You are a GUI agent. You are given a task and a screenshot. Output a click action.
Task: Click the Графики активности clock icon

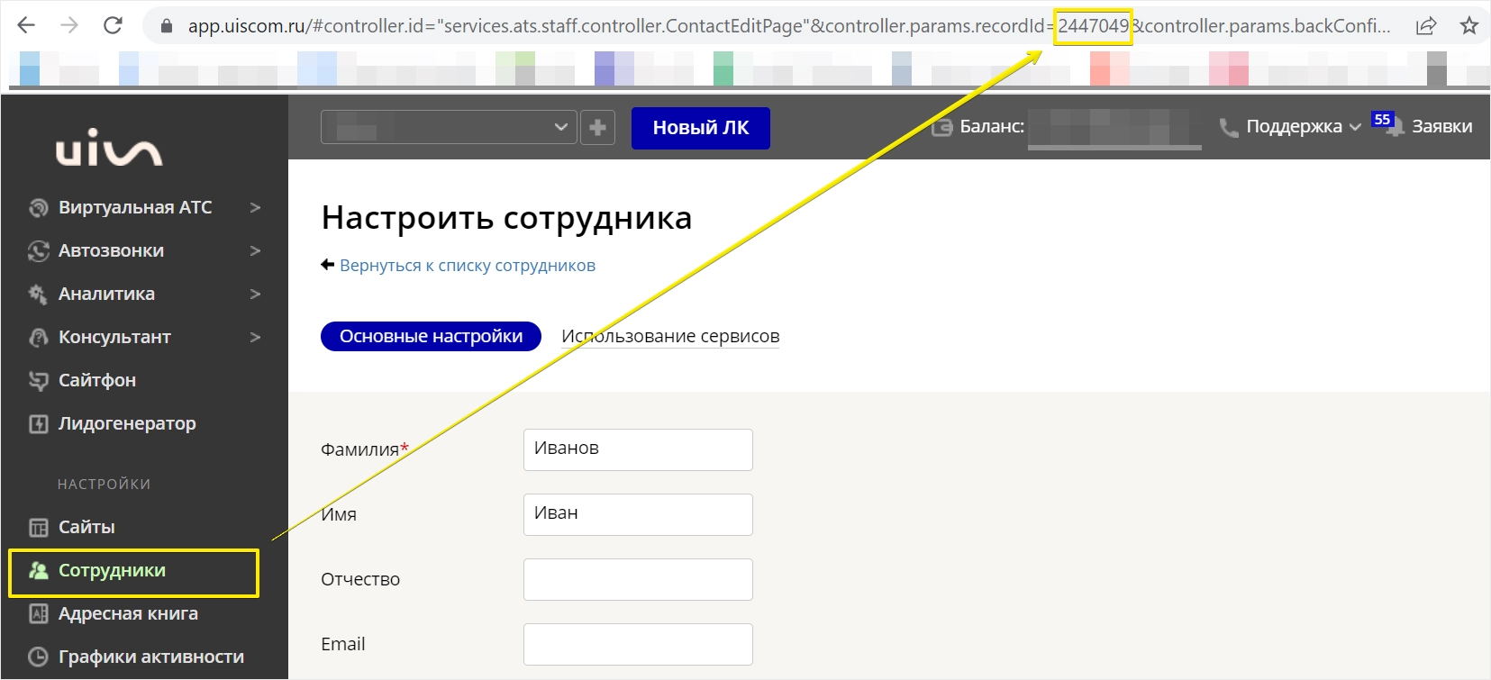(x=38, y=657)
